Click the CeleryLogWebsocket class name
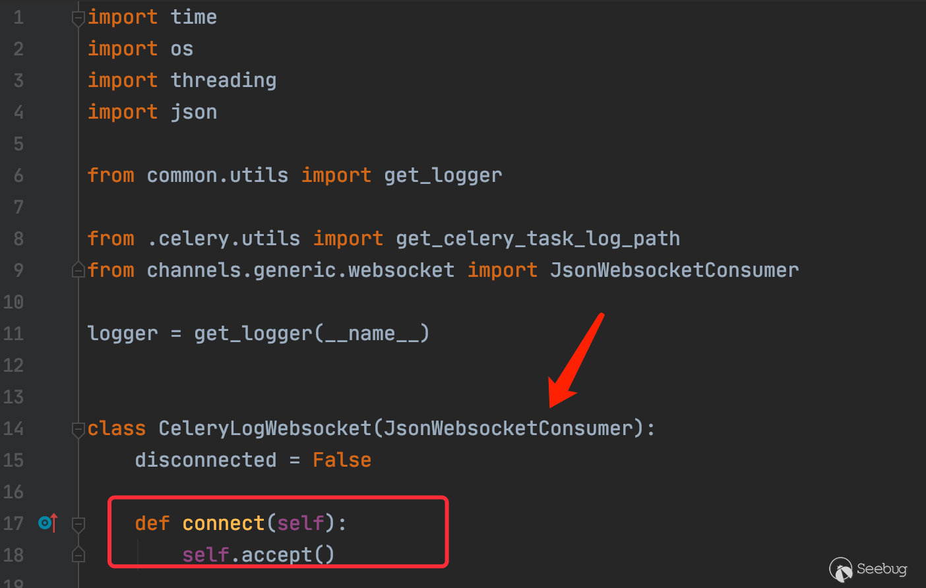This screenshot has height=588, width=926. [x=265, y=428]
